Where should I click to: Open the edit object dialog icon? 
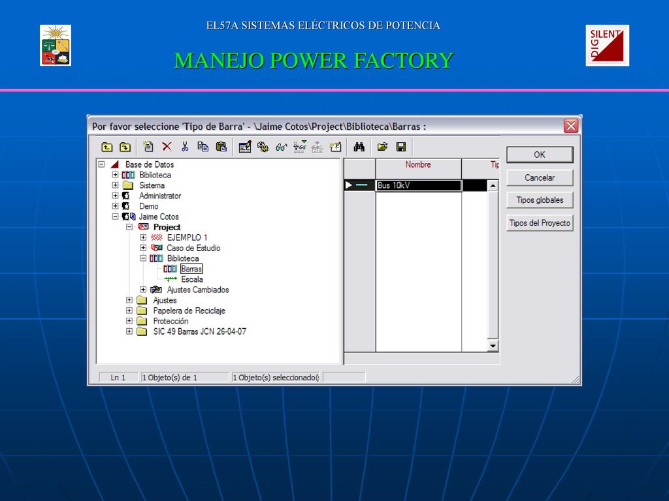click(245, 147)
